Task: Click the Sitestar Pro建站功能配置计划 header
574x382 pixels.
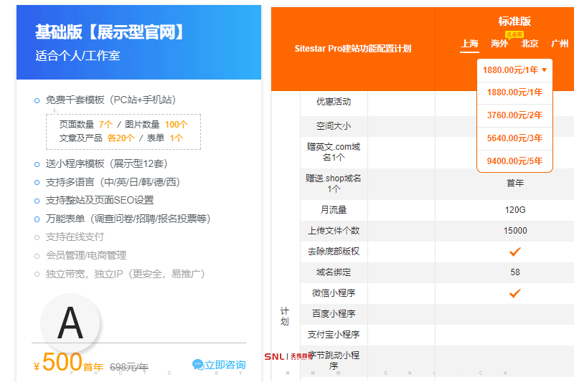Action: [x=353, y=49]
